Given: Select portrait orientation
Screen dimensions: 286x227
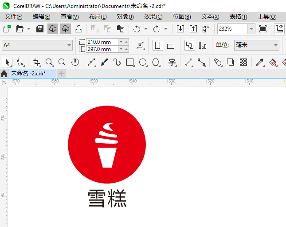Looking at the screenshot, I should [157, 45].
